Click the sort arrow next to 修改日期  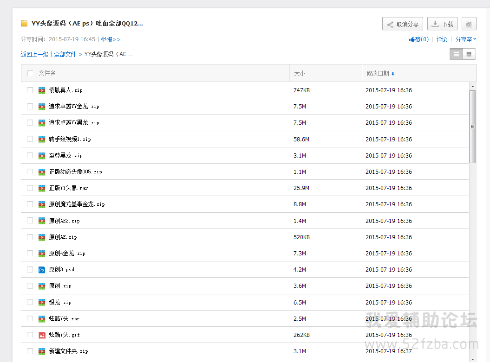coord(393,74)
